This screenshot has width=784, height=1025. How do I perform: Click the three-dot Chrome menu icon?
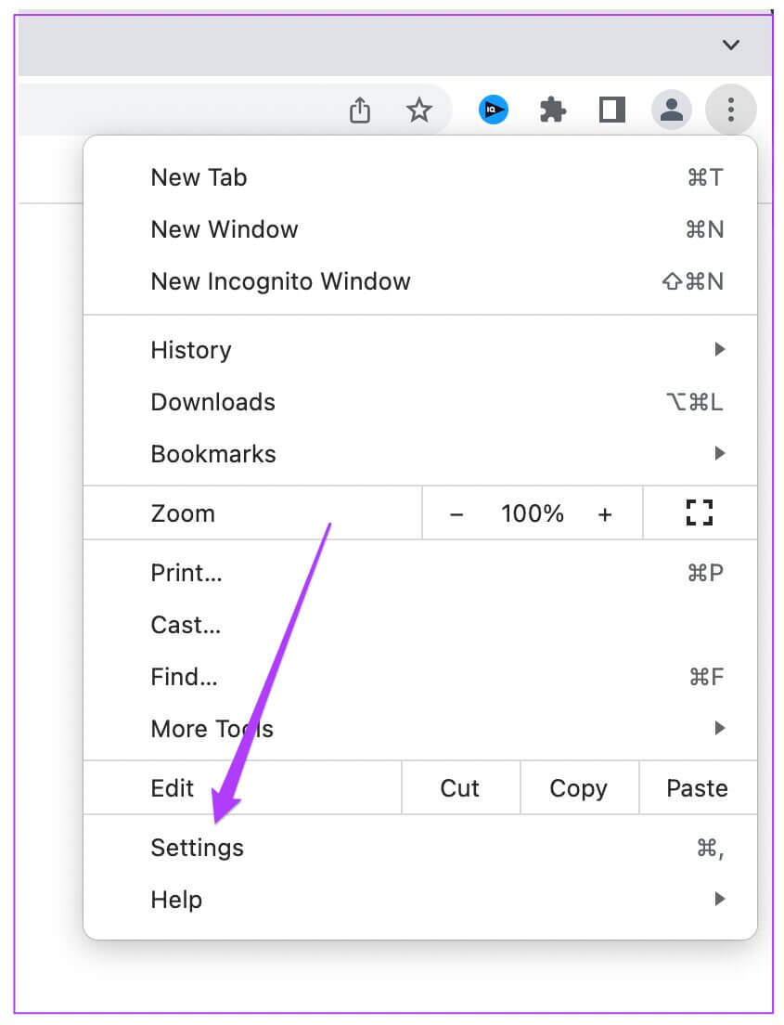pyautogui.click(x=731, y=110)
